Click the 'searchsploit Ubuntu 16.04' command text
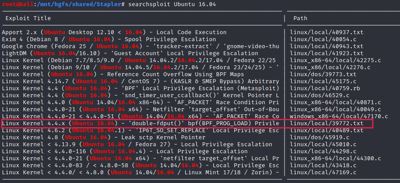 pyautogui.click(x=172, y=4)
